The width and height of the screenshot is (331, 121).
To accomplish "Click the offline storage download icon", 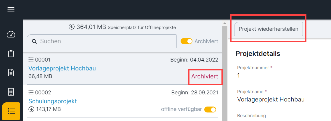I will coord(72,27).
